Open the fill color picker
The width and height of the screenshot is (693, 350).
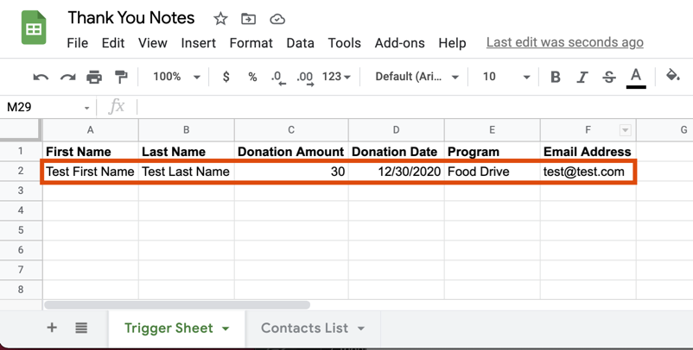tap(672, 76)
